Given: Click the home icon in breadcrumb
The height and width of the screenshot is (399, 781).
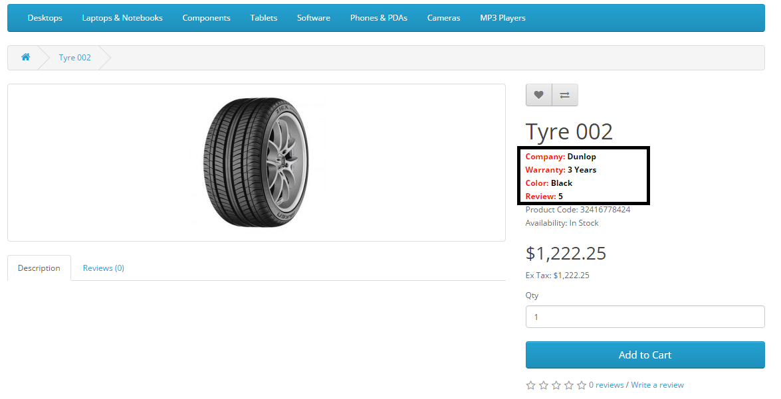Looking at the screenshot, I should pos(25,57).
